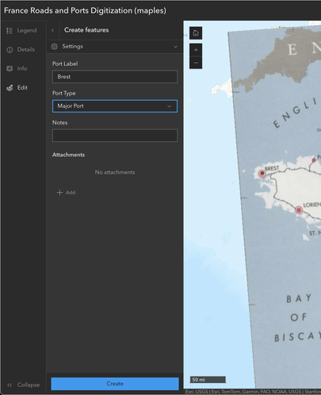321x395 pixels.
Task: Select the Brest port marker on map
Action: click(x=262, y=173)
